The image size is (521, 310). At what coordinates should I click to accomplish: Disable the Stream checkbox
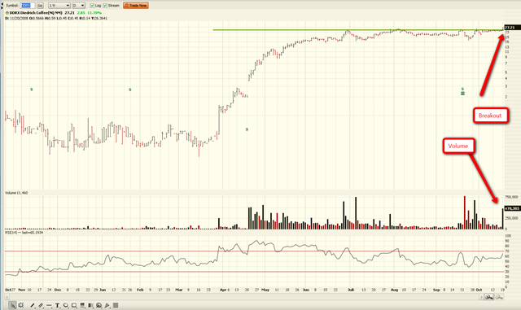[105, 6]
